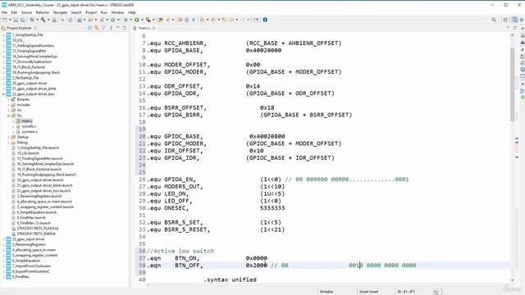Image resolution: width=525 pixels, height=295 pixels.
Task: Open the Run button dropdown arrow
Action: click(142, 20)
